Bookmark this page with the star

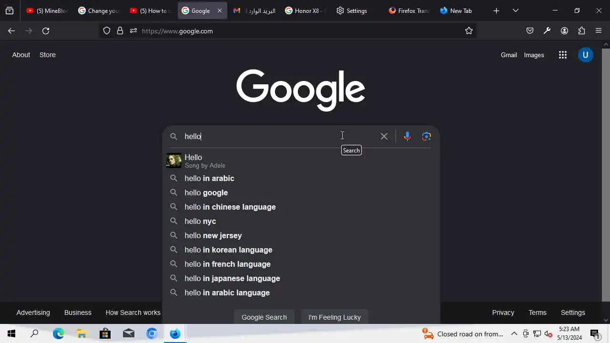pyautogui.click(x=469, y=31)
